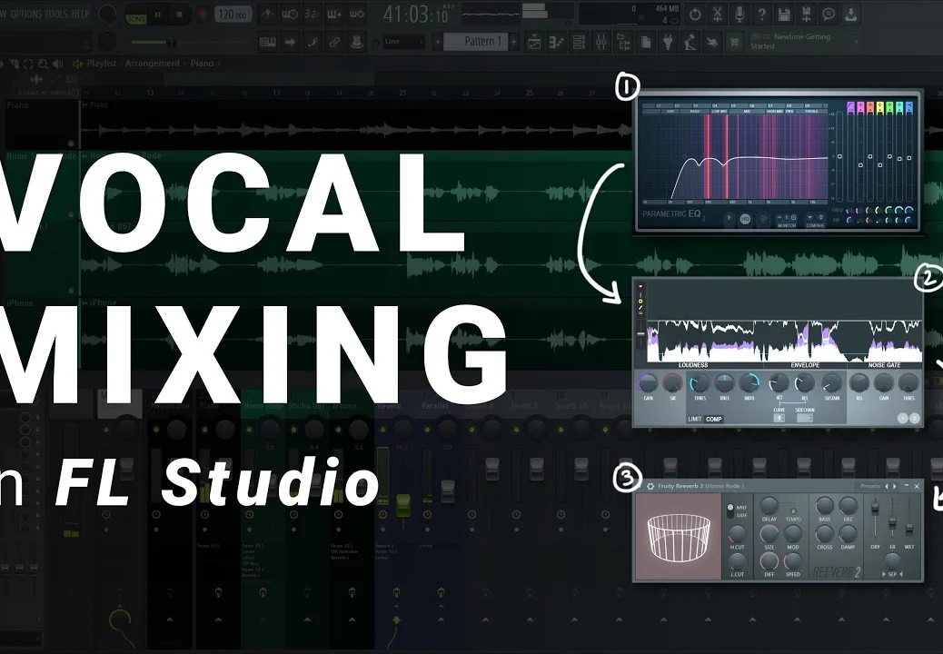
Task: Click the orange band 3 gain slider handle
Action: 870,156
